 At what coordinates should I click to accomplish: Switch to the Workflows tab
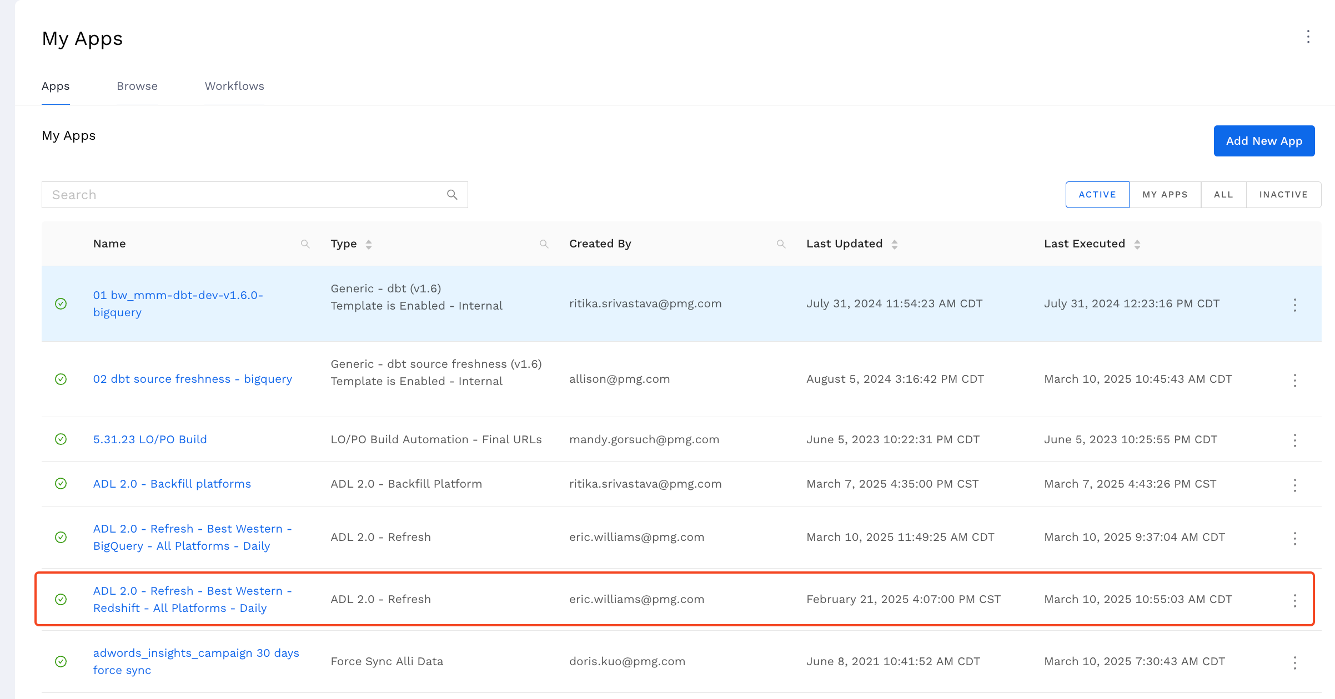pos(234,86)
